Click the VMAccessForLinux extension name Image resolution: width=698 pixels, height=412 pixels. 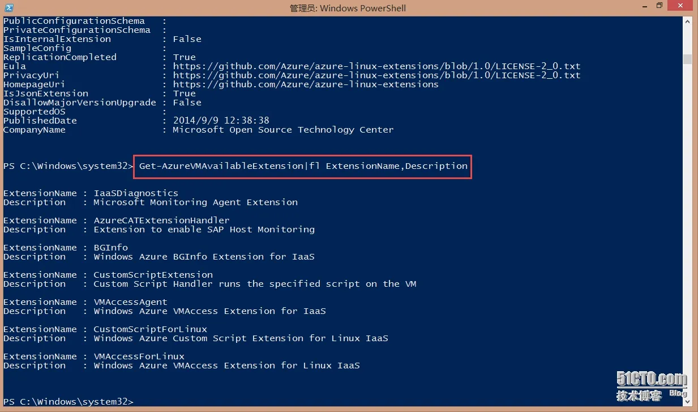click(139, 356)
